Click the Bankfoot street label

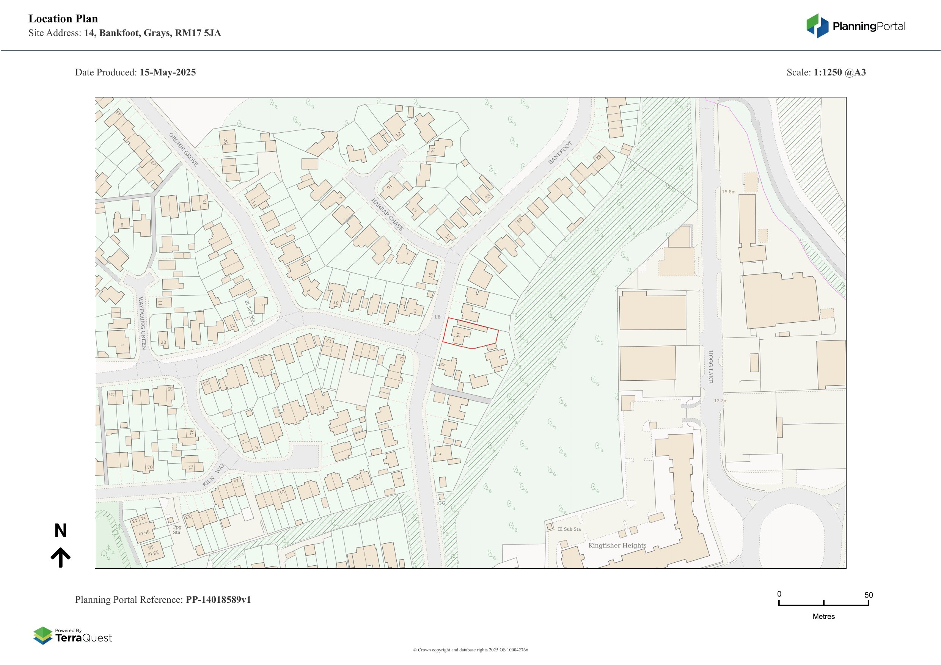(560, 153)
